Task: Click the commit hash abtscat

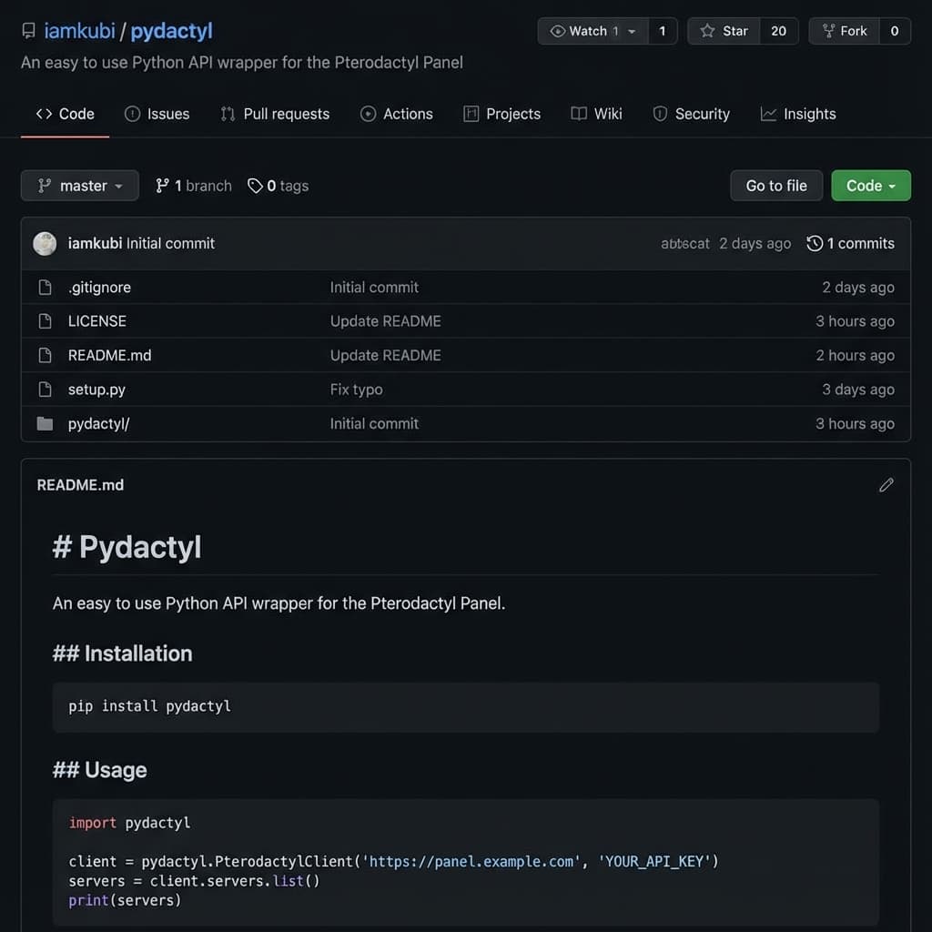Action: click(684, 243)
